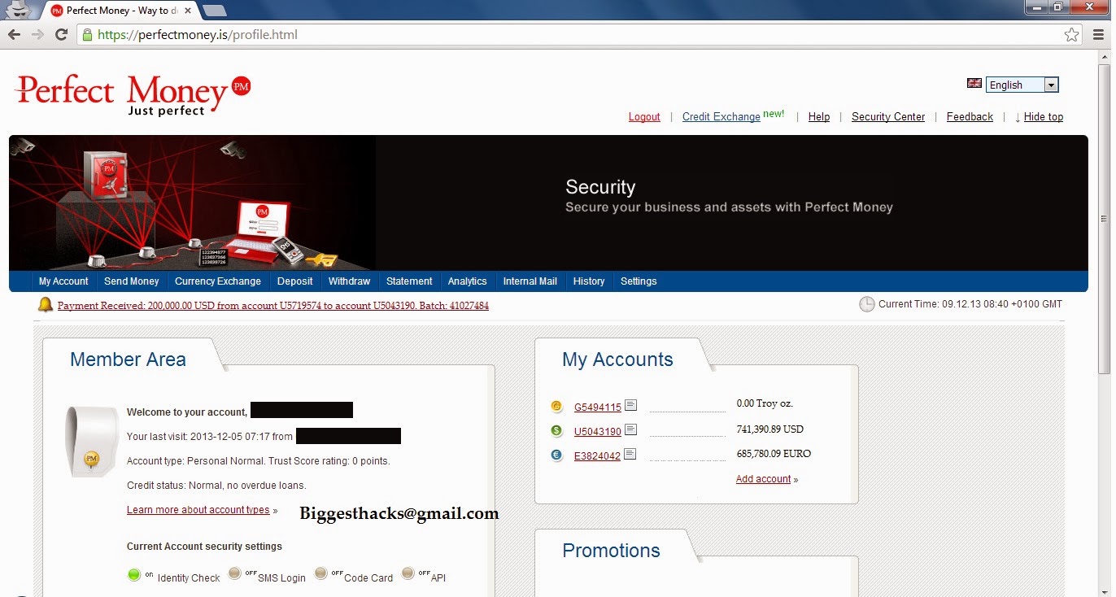
Task: Click the Perfect Money tab favicon
Action: (x=57, y=11)
